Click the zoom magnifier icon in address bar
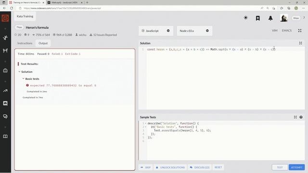308x173 pixels. (268, 8)
